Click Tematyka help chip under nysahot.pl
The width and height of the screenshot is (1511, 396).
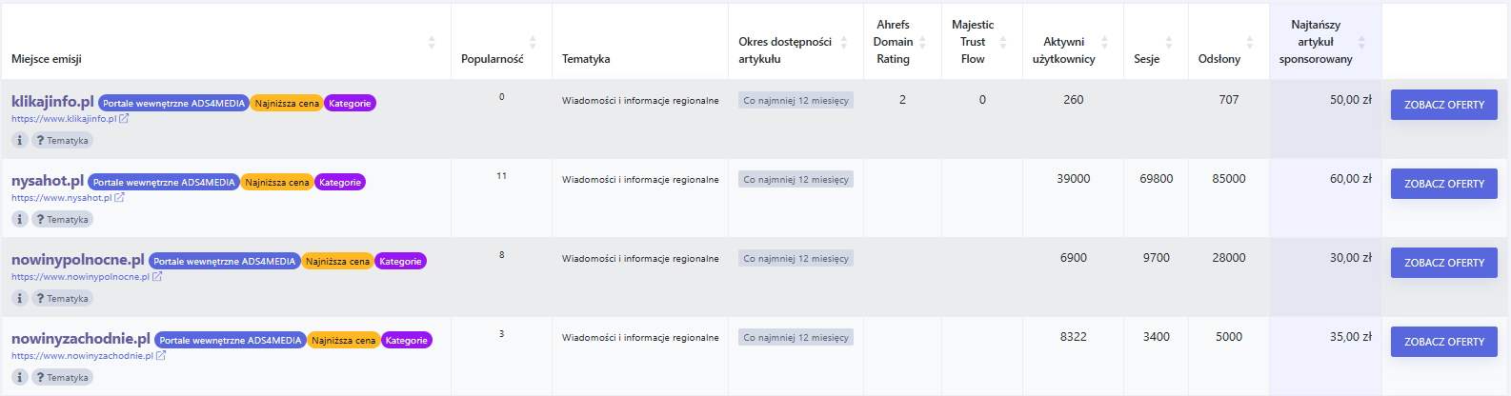[63, 219]
